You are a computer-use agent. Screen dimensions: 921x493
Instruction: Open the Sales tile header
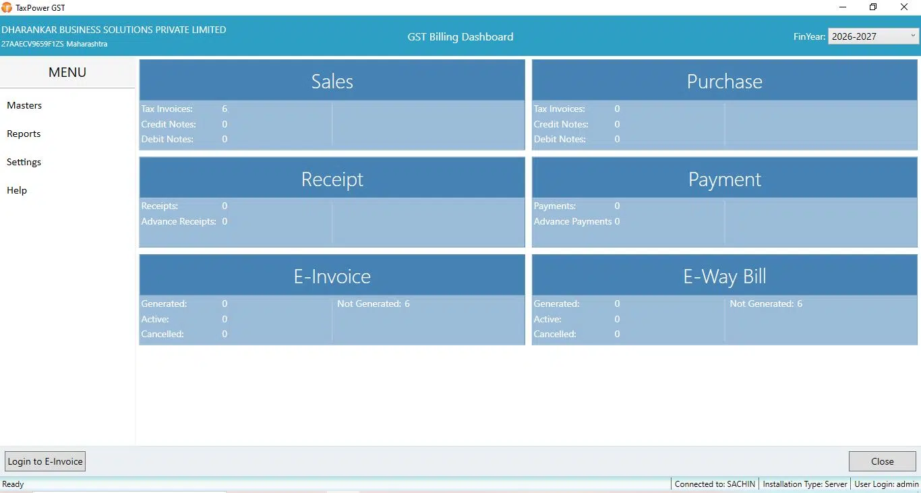pyautogui.click(x=332, y=81)
